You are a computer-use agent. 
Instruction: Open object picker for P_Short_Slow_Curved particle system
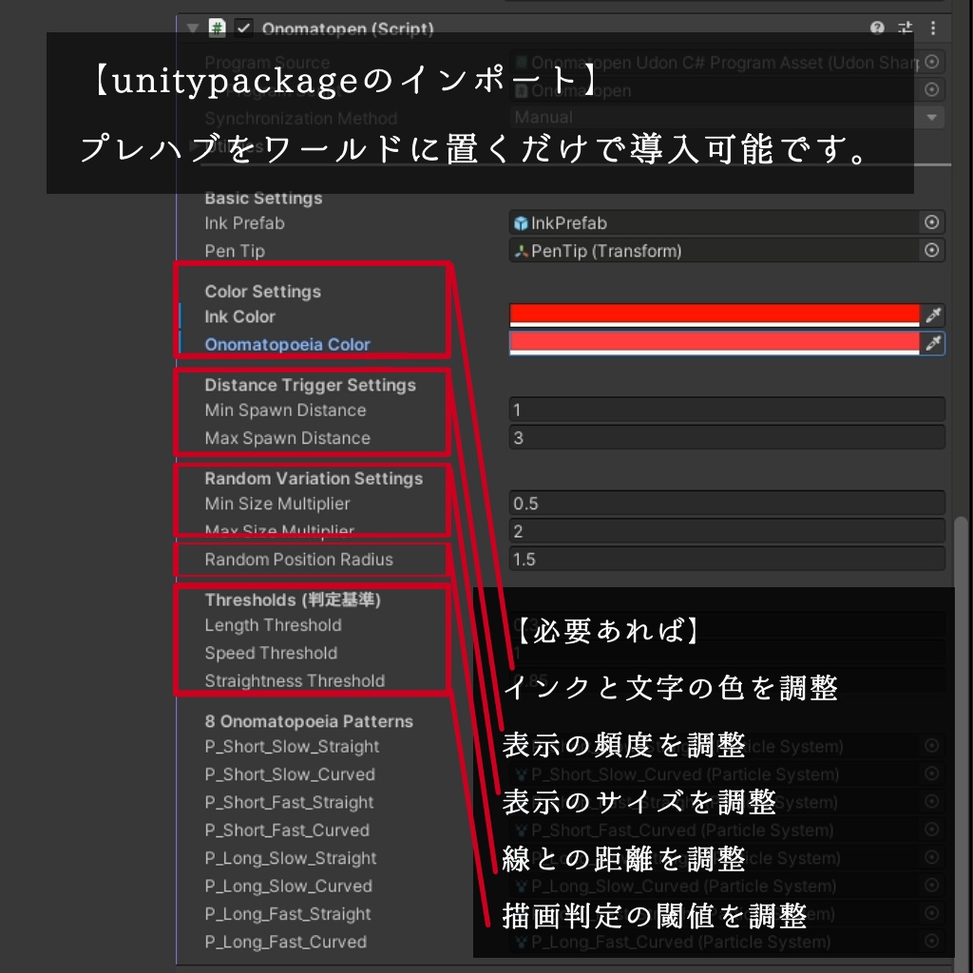(x=932, y=774)
